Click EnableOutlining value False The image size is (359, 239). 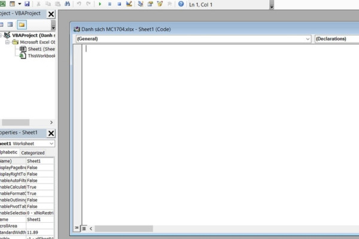point(40,200)
